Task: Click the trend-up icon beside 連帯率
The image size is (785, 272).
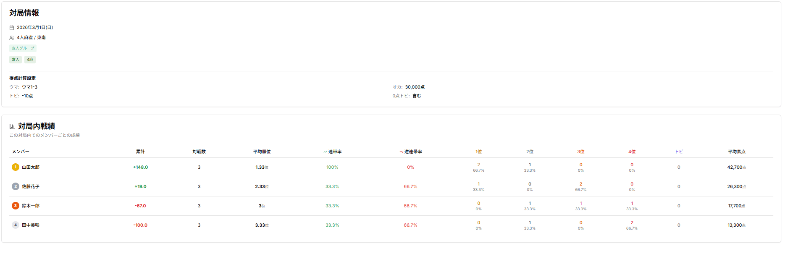Action: click(325, 152)
